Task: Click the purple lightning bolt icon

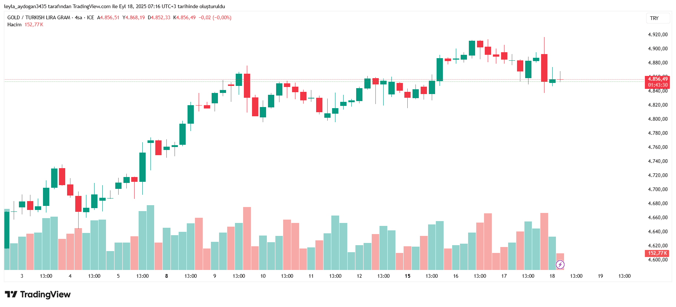Action: (560, 264)
